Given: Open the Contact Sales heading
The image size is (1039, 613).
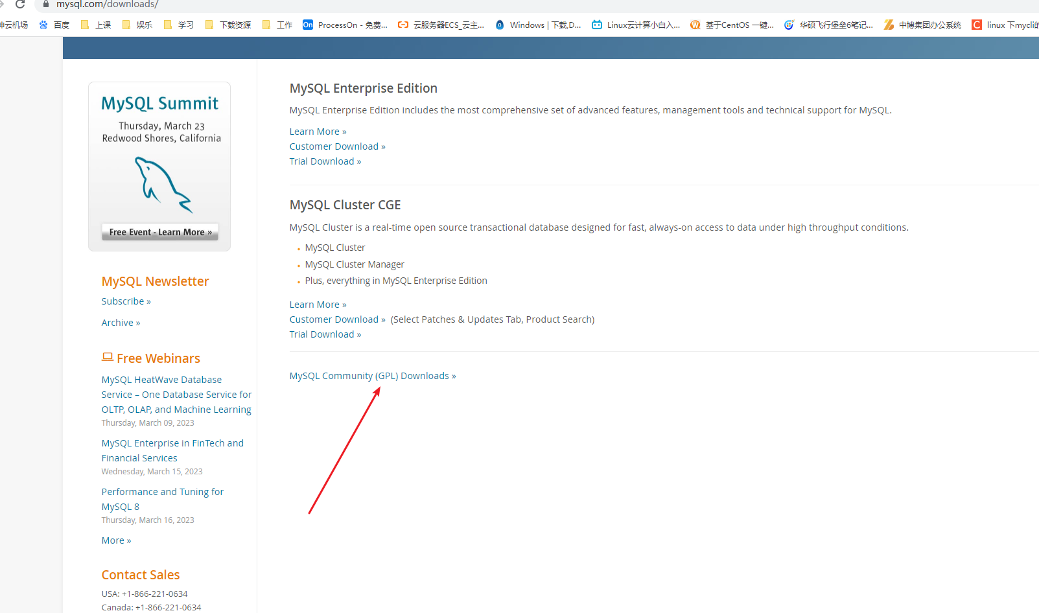Looking at the screenshot, I should click(141, 575).
